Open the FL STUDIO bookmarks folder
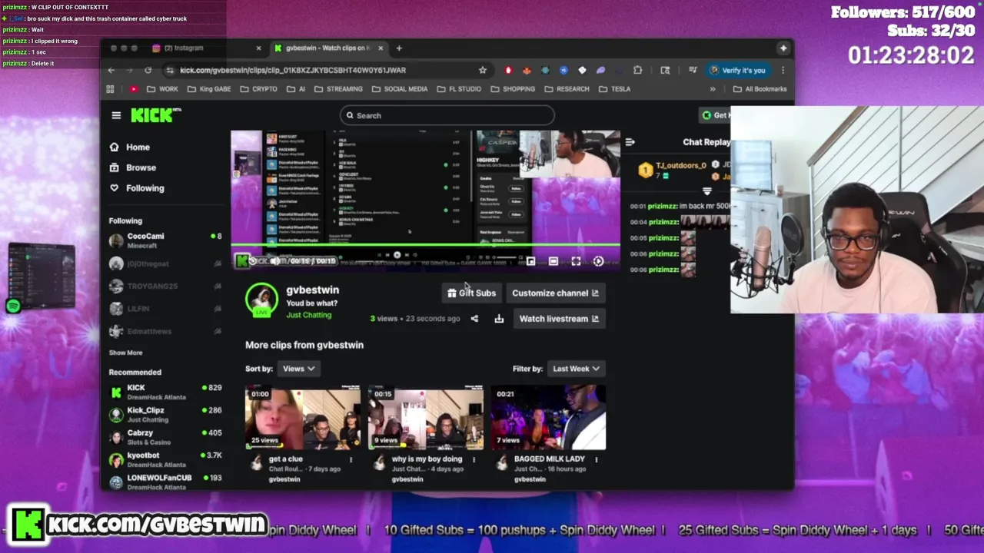 pyautogui.click(x=459, y=89)
